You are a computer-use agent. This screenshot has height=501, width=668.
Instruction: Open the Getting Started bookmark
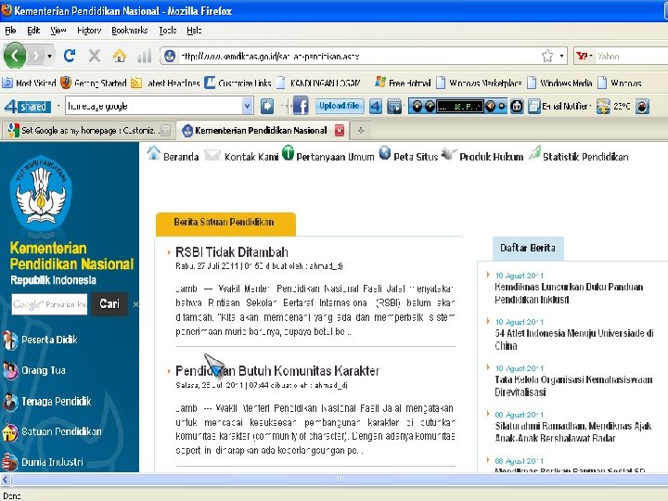point(94,83)
